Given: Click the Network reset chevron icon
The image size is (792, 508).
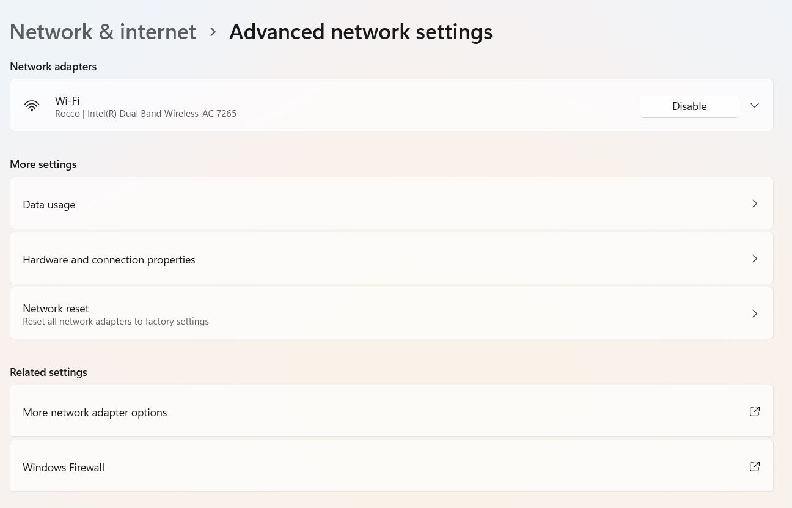Looking at the screenshot, I should pyautogui.click(x=755, y=314).
